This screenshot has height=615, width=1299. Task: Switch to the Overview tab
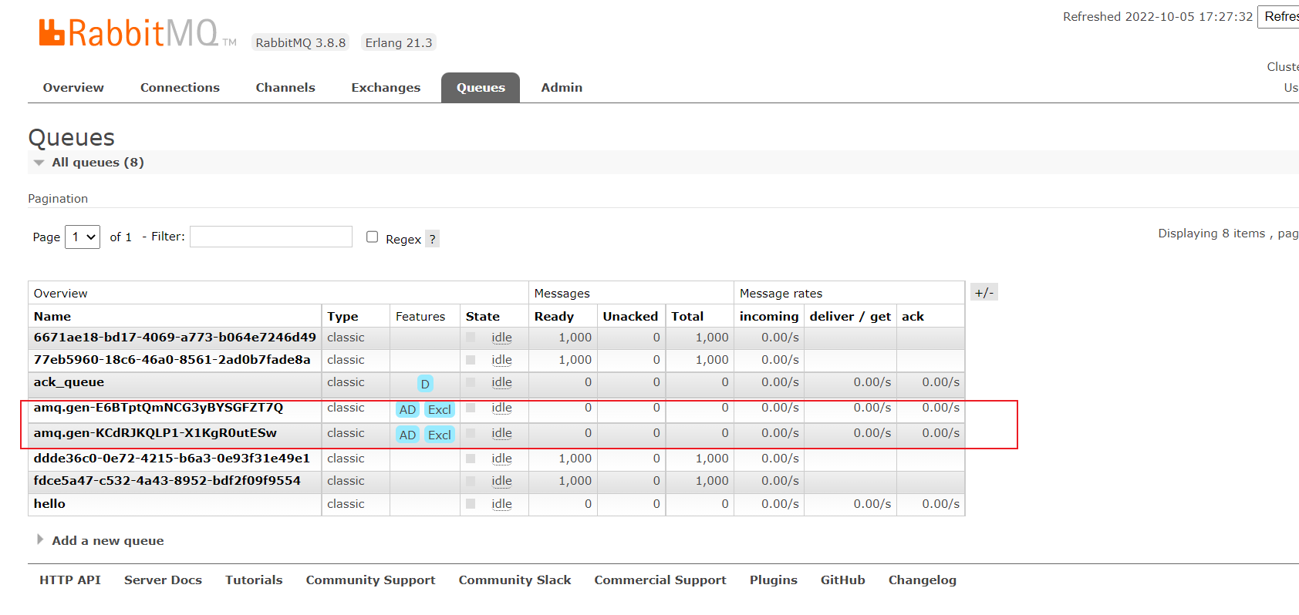(73, 88)
